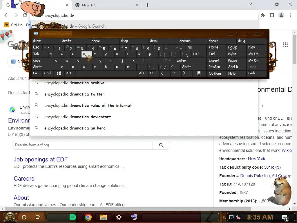
Task: Click the 8:35 AM taskbar clock
Action: (x=260, y=217)
